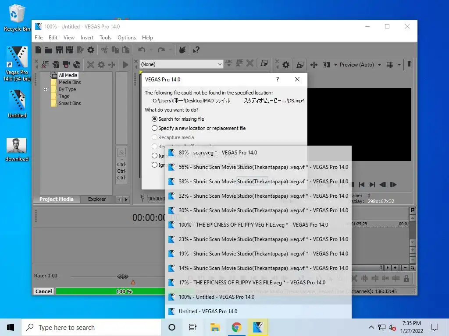This screenshot has width=449, height=336.
Task: Open the Tools menu
Action: (x=105, y=38)
